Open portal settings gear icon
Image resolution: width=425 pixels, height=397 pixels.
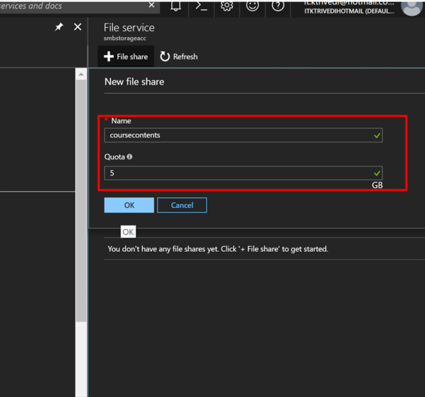227,6
